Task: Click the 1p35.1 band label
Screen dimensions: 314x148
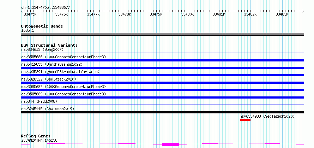Action: [x=28, y=31]
